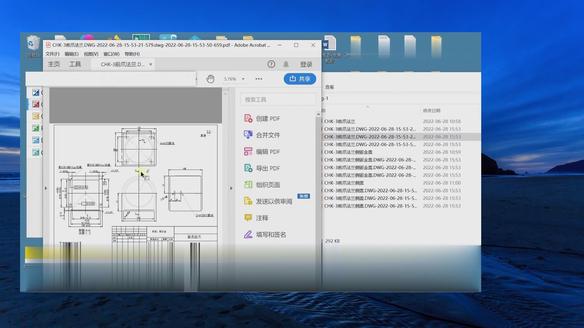Image resolution: width=584 pixels, height=328 pixels.
Task: Open Word document 居奇-发展规划 on desktop
Action: pyautogui.click(x=331, y=49)
